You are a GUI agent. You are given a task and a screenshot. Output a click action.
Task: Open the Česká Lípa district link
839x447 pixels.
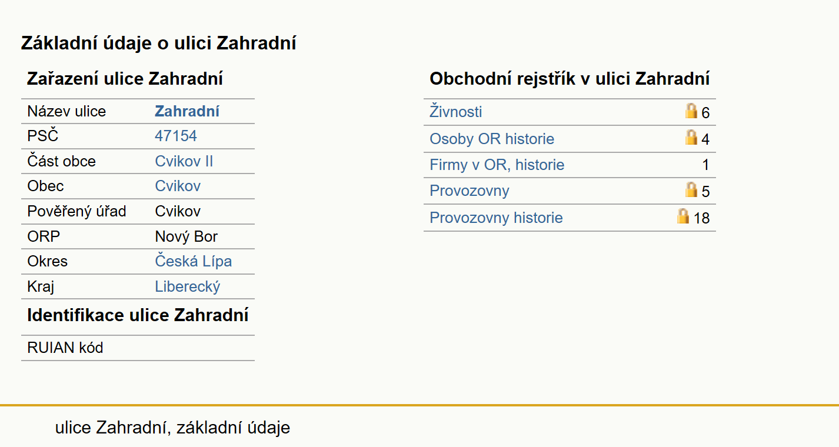194,261
